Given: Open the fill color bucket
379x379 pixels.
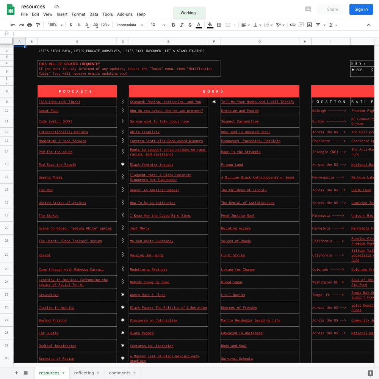Looking at the screenshot, I should (210, 25).
